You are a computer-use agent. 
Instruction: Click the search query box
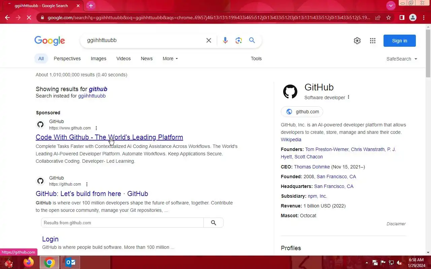pos(143,40)
